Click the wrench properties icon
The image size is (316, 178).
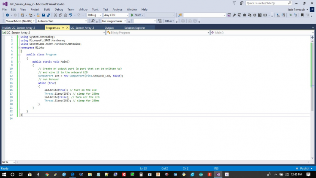tap(234, 15)
